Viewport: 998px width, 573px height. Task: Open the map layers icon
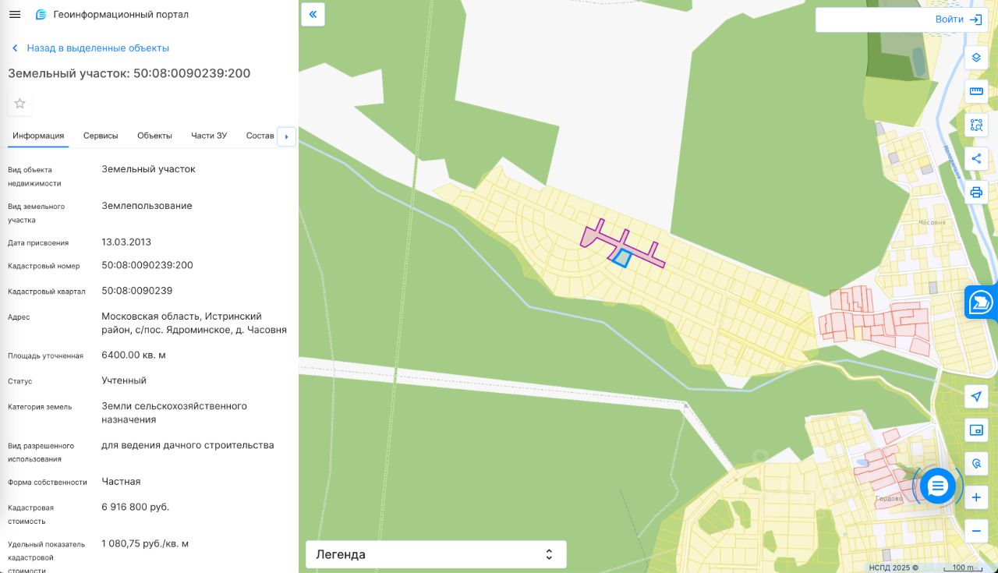coord(976,58)
